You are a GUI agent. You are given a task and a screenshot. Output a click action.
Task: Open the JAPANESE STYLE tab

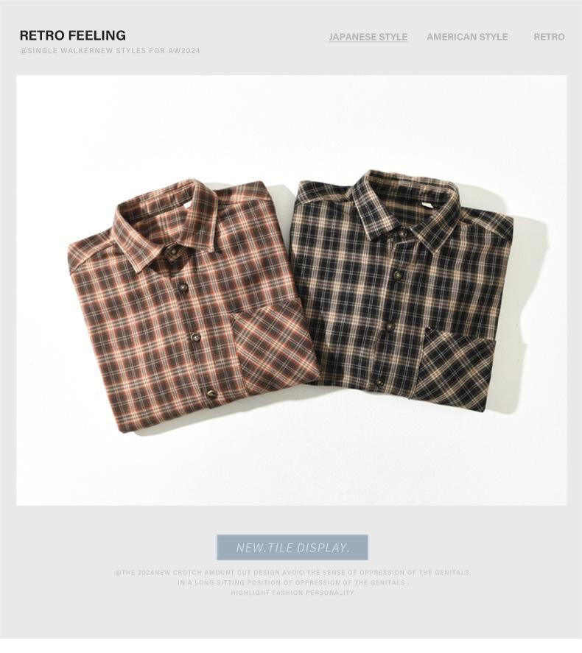[368, 37]
